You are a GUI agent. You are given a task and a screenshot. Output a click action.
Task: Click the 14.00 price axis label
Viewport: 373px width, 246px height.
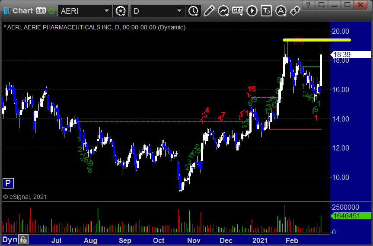[x=341, y=119]
